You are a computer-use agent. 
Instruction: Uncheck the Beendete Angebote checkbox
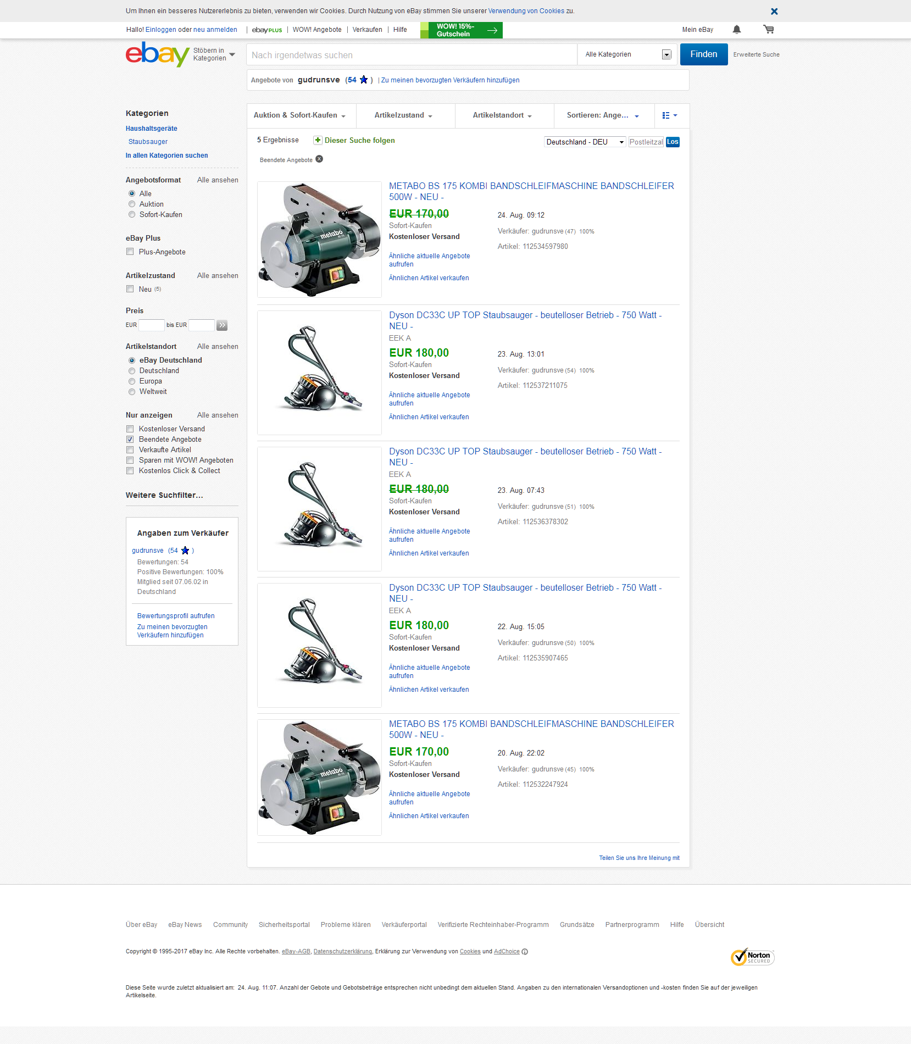point(130,440)
